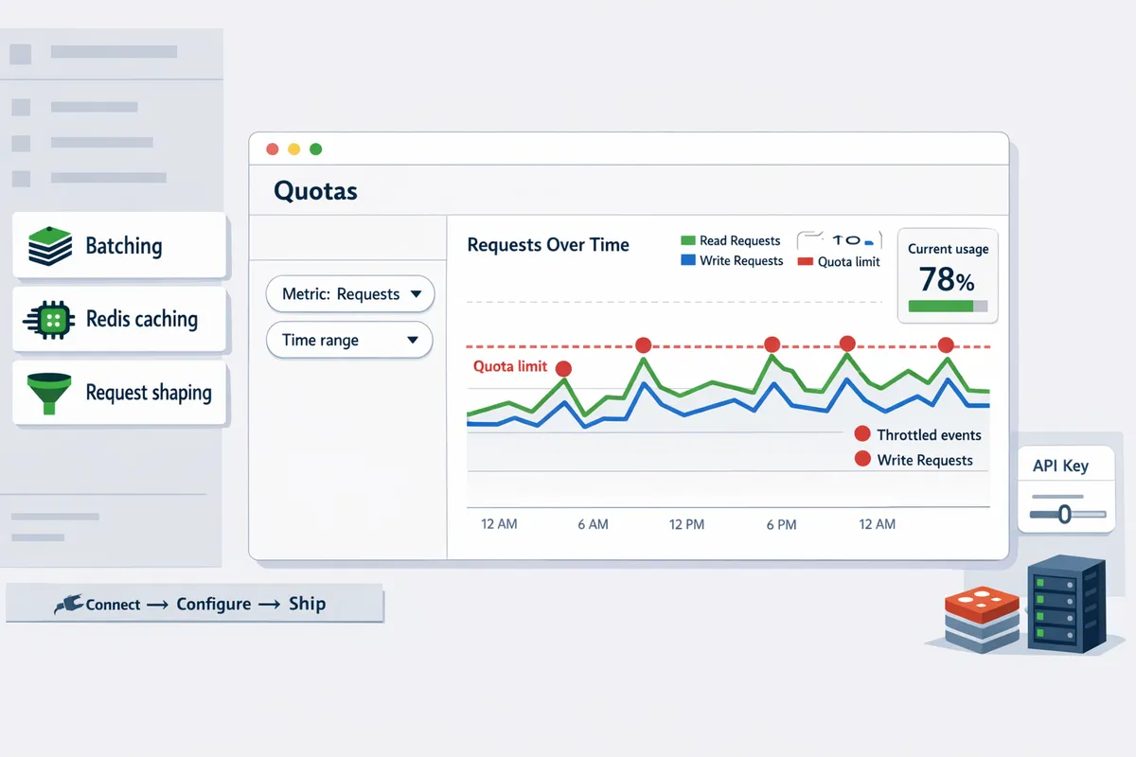The width and height of the screenshot is (1136, 757).
Task: Click the yellow minimize window dot
Action: pyautogui.click(x=293, y=149)
